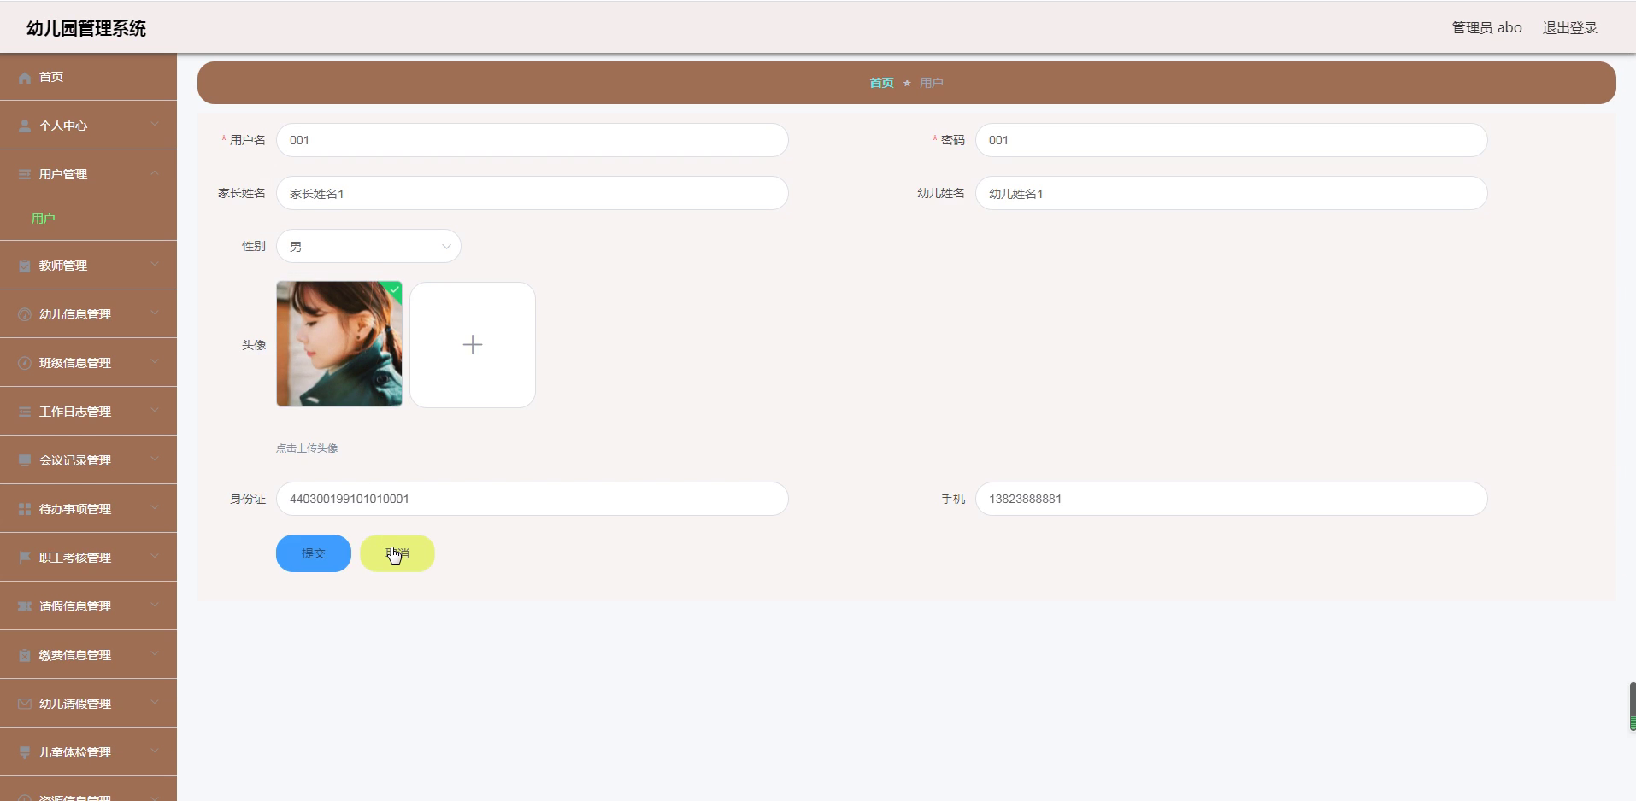
Task: Expand the 工作日志管理 chevron
Action: coord(155,411)
